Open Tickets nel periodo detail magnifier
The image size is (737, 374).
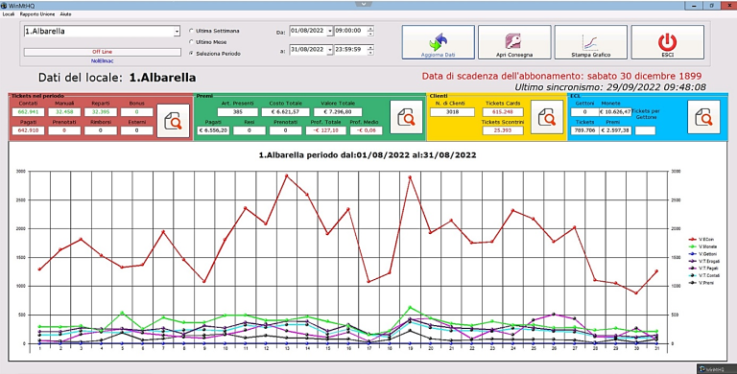point(173,120)
